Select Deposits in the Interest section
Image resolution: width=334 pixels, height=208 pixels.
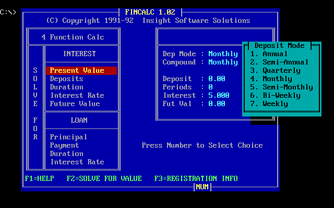[66, 79]
